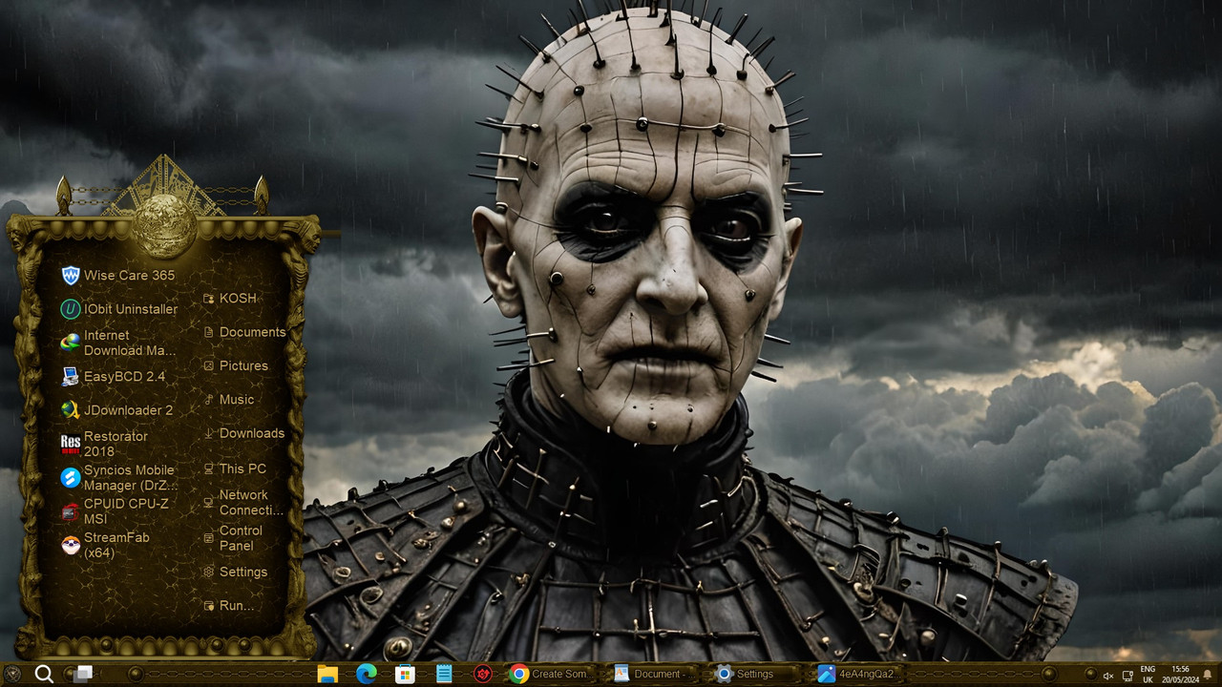Viewport: 1222px width, 687px height.
Task: Open the network tray icon
Action: pos(1127,675)
